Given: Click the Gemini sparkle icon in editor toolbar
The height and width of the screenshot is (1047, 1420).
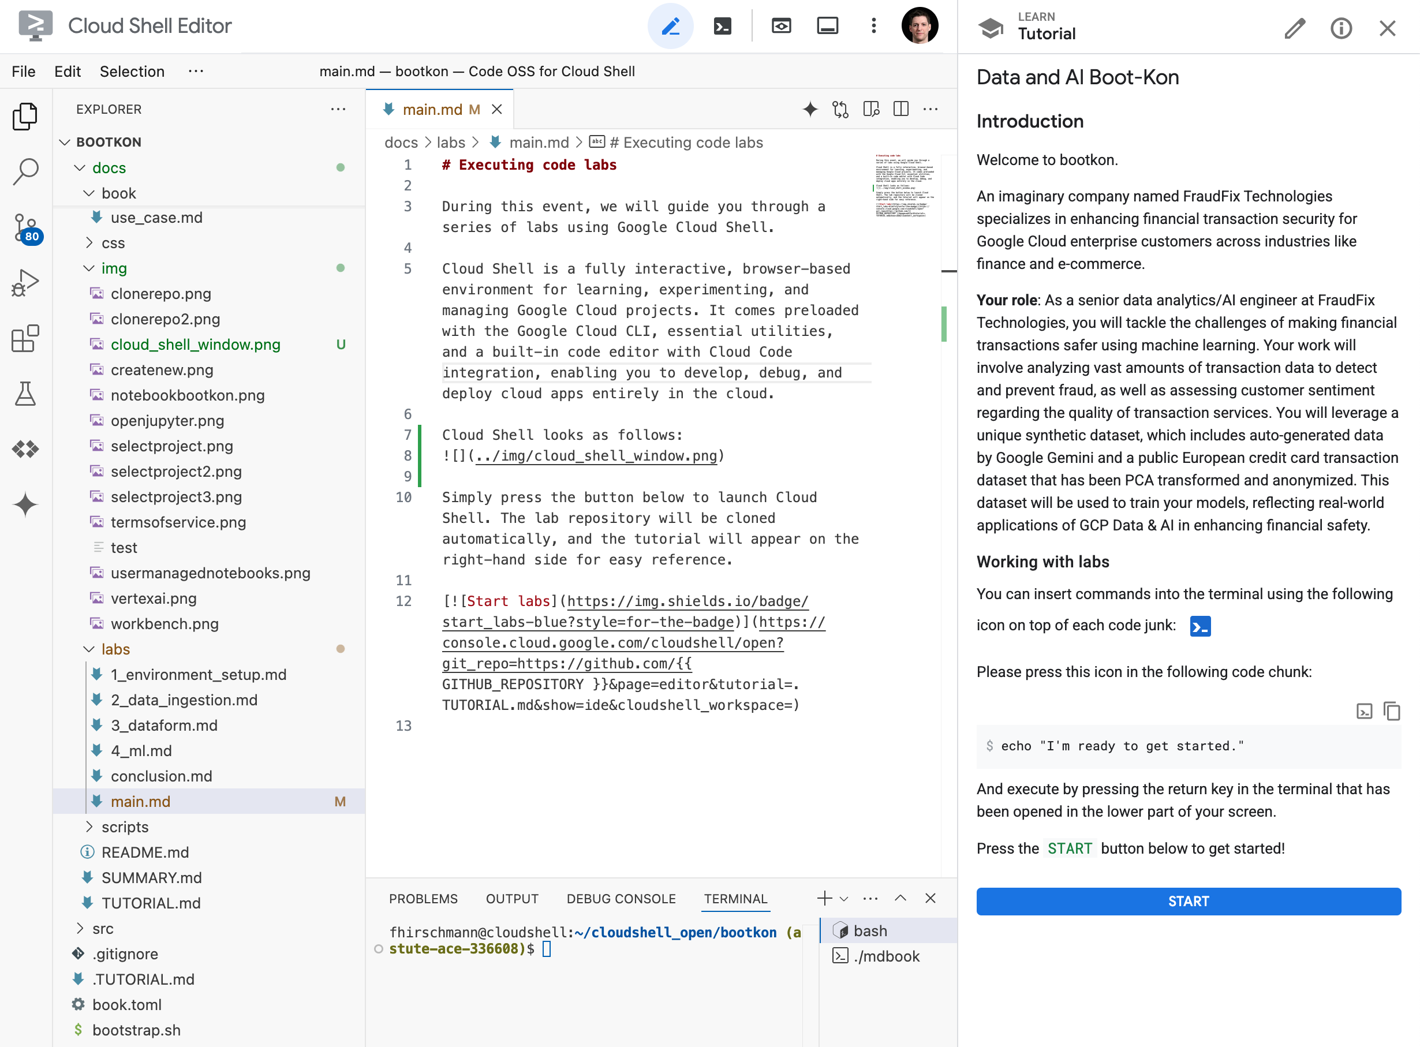Looking at the screenshot, I should point(810,109).
